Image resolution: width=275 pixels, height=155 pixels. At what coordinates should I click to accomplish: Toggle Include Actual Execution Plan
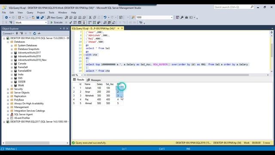click(90, 22)
